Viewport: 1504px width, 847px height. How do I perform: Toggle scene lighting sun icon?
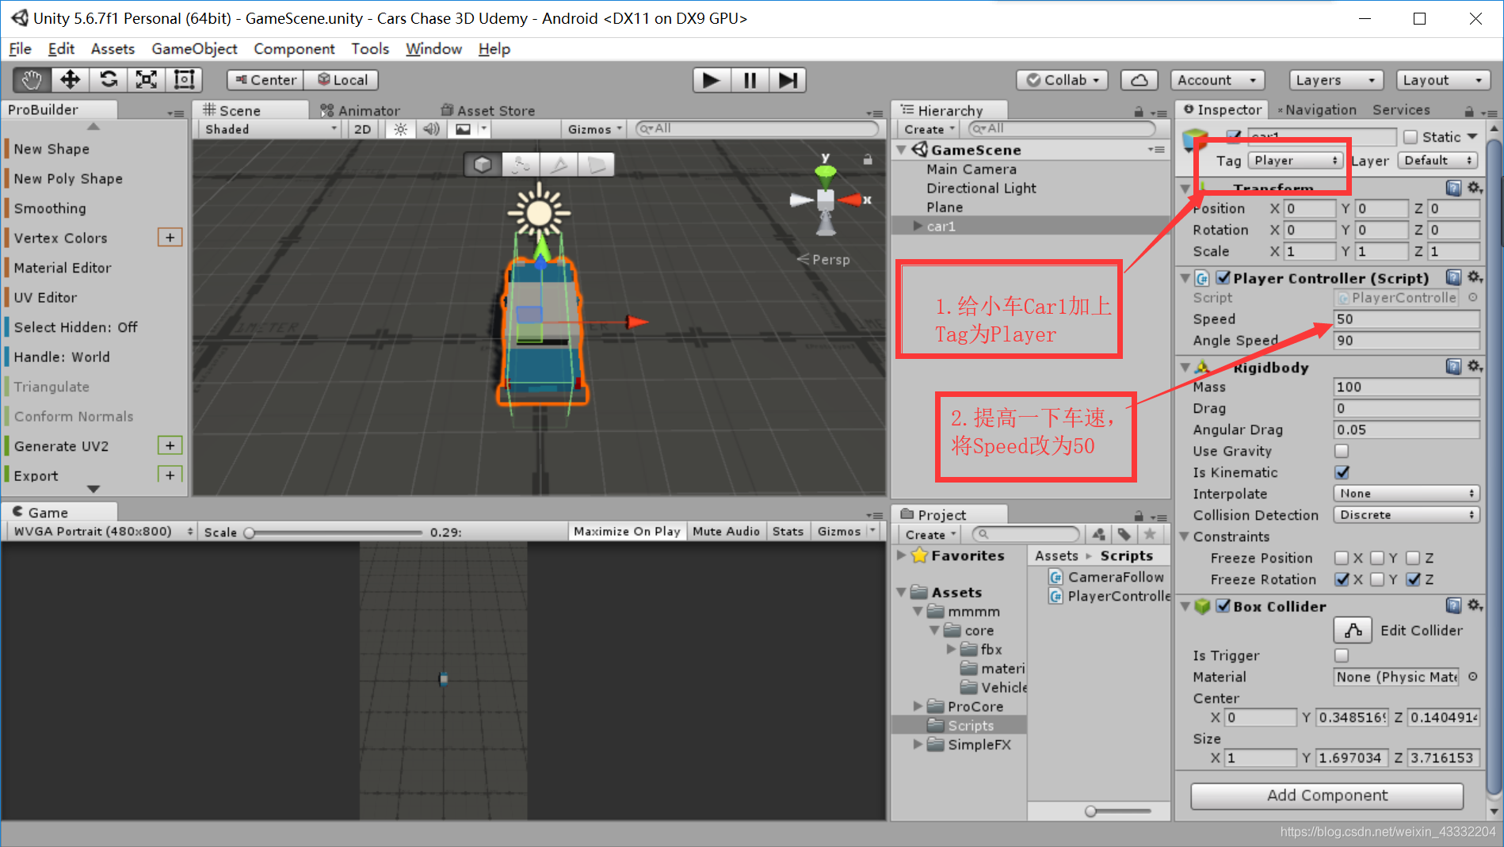pos(401,129)
